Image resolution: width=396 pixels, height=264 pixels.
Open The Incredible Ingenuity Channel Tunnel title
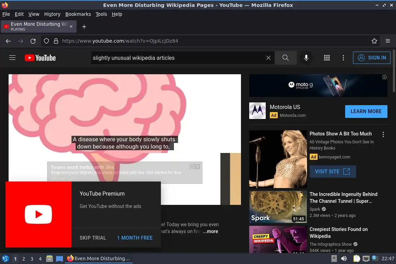(x=343, y=198)
